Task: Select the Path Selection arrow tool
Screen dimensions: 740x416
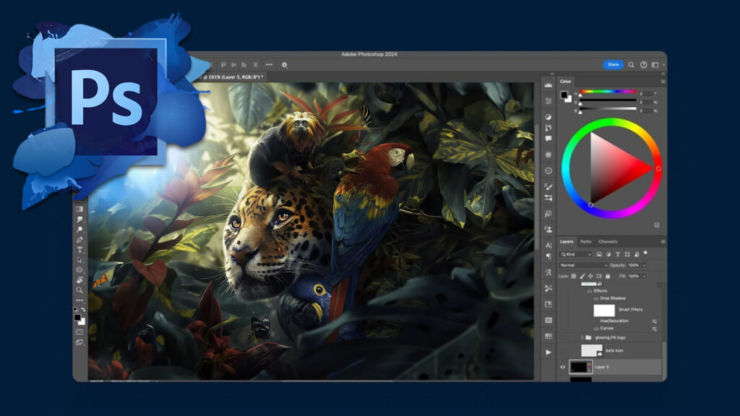Action: coord(79,260)
